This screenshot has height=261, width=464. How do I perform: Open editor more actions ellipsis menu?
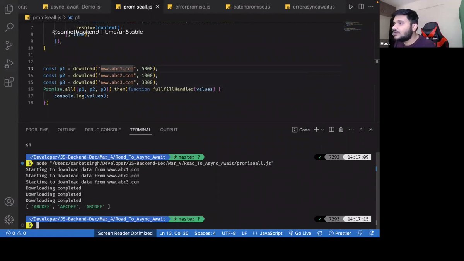(x=371, y=6)
